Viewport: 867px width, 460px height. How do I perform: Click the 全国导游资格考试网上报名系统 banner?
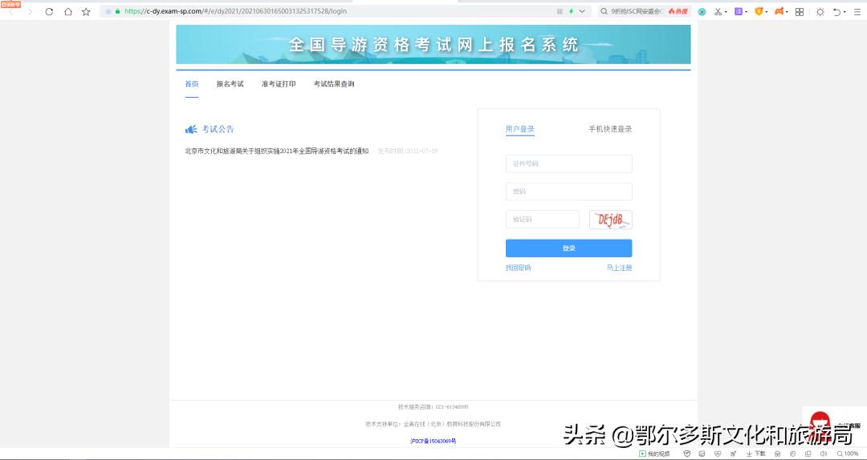point(433,45)
